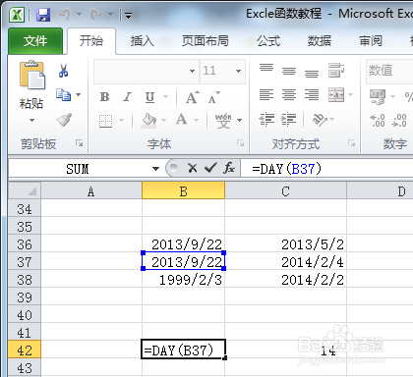Align text left
Screen dimensions: 413x377
point(266,95)
